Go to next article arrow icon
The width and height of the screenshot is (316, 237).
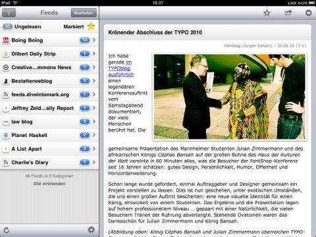click(309, 13)
